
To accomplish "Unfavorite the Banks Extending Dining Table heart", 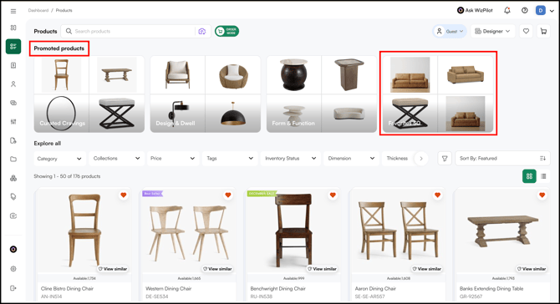I will pos(542,195).
